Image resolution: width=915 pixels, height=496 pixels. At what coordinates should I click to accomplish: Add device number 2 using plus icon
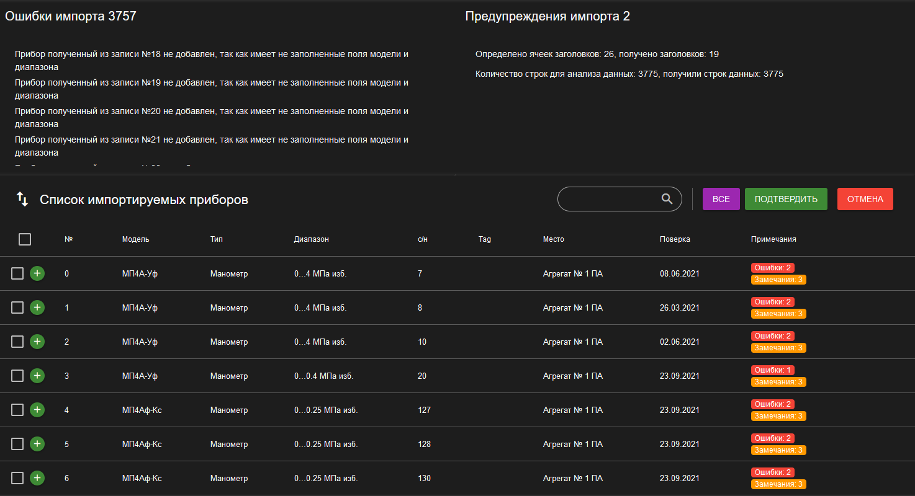[x=37, y=342]
